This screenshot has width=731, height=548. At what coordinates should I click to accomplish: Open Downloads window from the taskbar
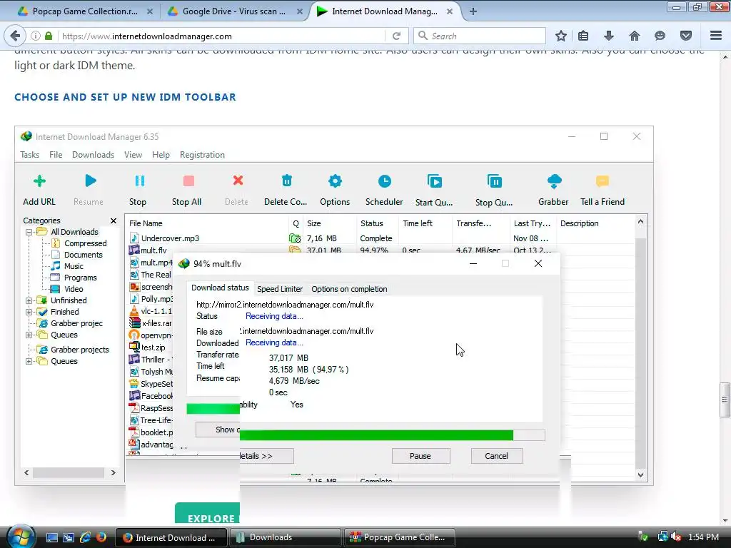(x=284, y=537)
